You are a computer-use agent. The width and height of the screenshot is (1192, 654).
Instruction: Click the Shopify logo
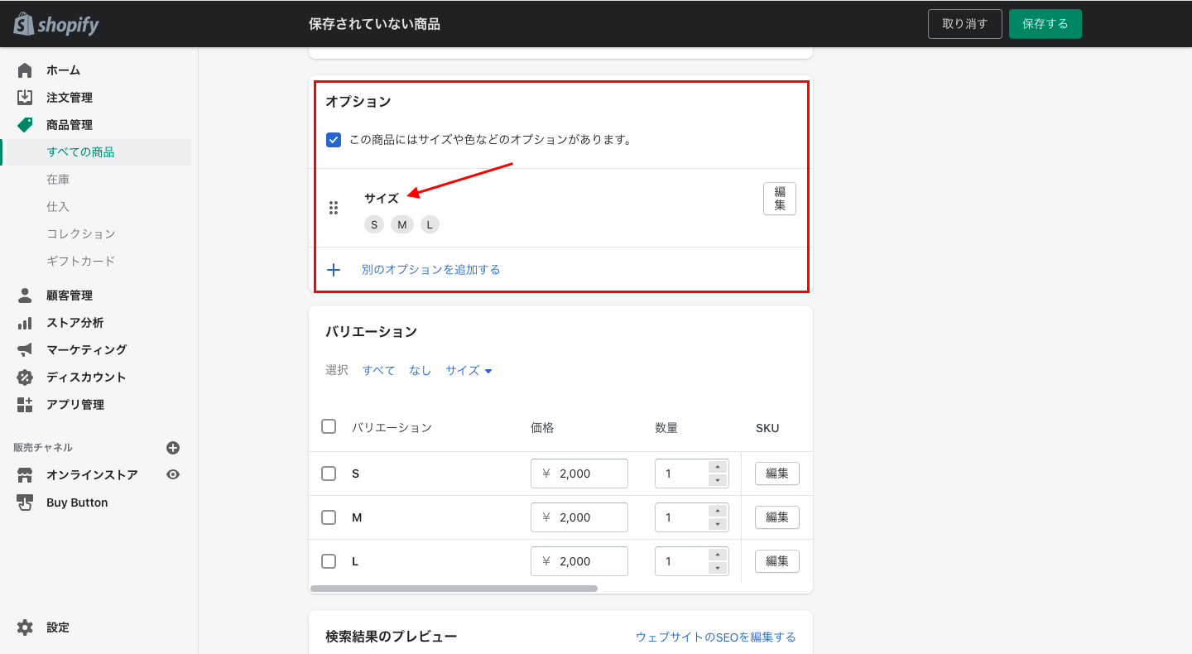[56, 24]
